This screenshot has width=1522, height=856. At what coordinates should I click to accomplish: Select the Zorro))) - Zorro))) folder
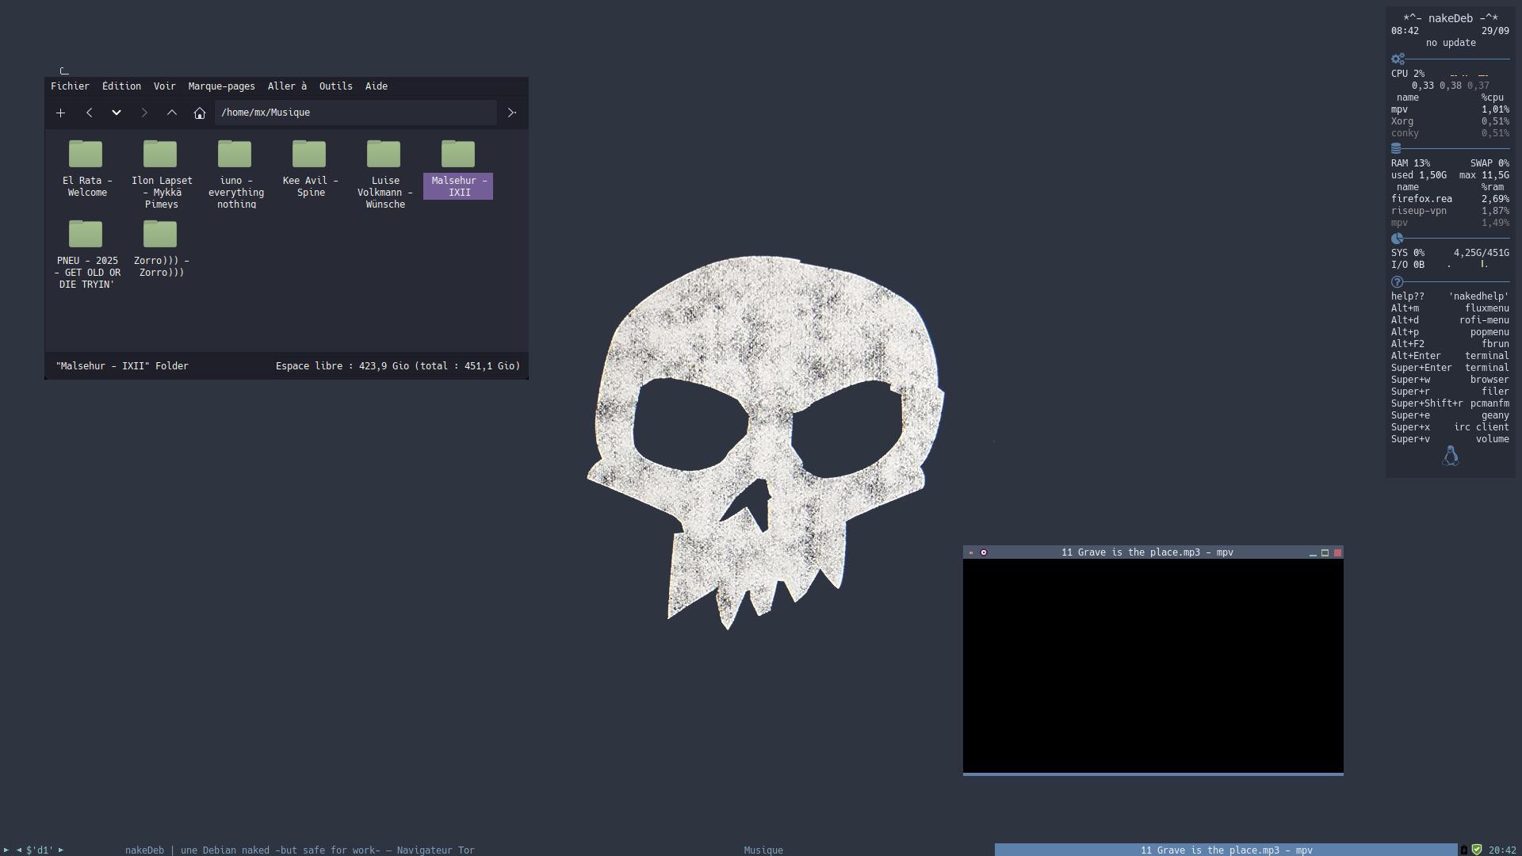[x=160, y=235]
